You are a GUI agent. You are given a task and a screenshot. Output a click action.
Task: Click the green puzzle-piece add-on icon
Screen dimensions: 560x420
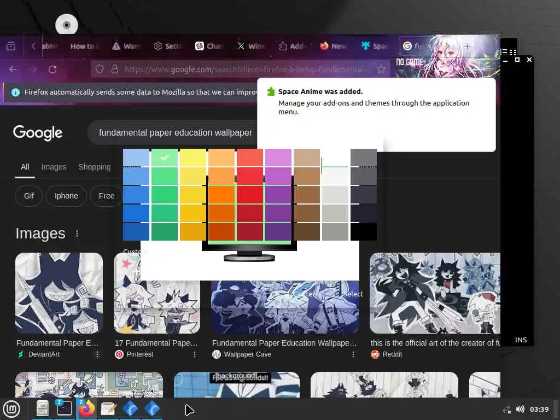point(271,92)
